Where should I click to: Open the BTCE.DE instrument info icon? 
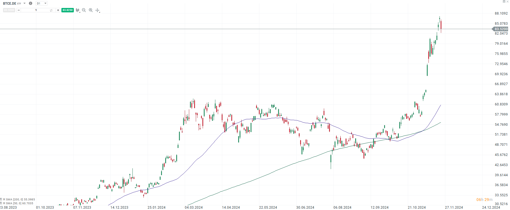click(x=31, y=3)
